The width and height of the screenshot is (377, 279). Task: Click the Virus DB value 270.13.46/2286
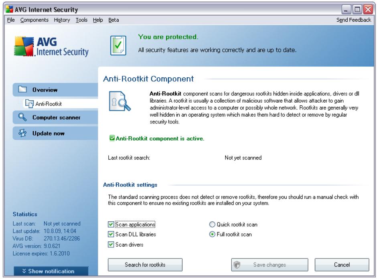(62, 239)
